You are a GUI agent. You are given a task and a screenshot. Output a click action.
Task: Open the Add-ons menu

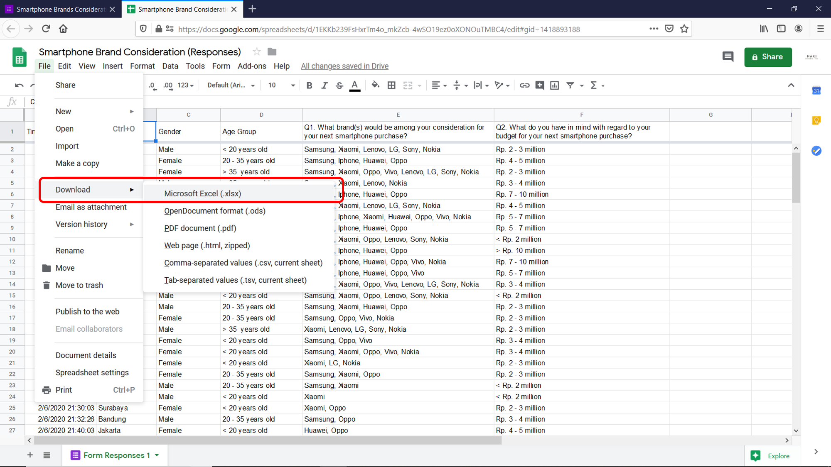[x=252, y=66]
